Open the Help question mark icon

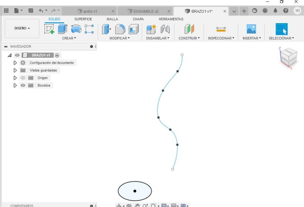coord(286,11)
